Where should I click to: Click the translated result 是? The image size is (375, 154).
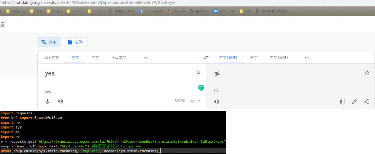pos(216,74)
